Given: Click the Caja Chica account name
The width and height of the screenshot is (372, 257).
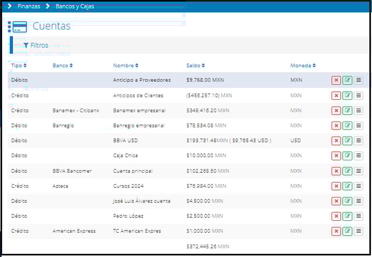Looking at the screenshot, I should [x=125, y=155].
